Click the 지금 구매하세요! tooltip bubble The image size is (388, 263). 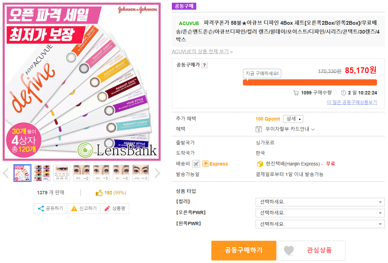point(262,73)
